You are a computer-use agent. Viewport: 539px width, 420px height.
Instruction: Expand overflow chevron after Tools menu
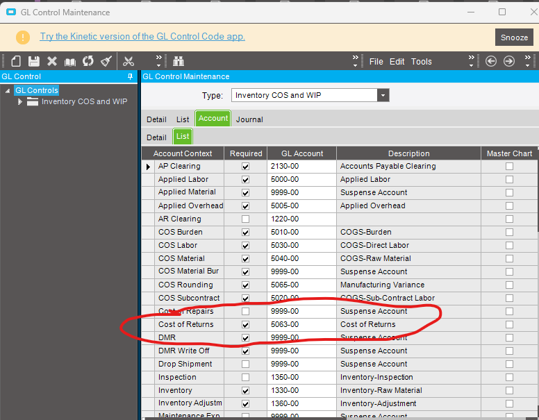[472, 61]
